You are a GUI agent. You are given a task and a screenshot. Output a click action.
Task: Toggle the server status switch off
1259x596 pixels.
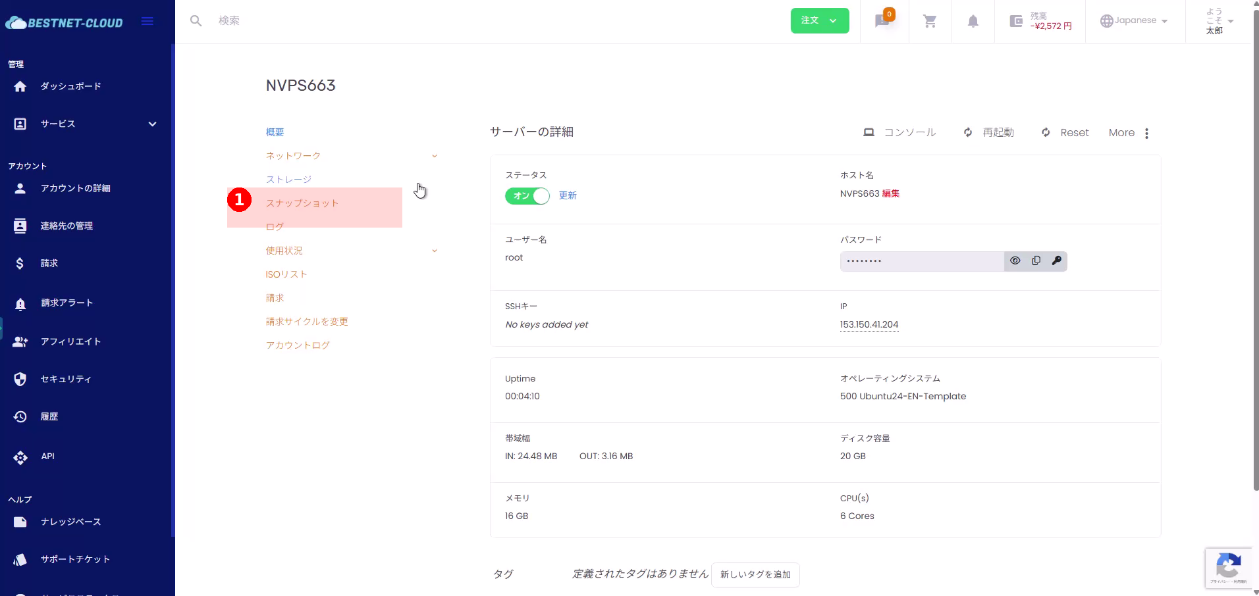(527, 196)
